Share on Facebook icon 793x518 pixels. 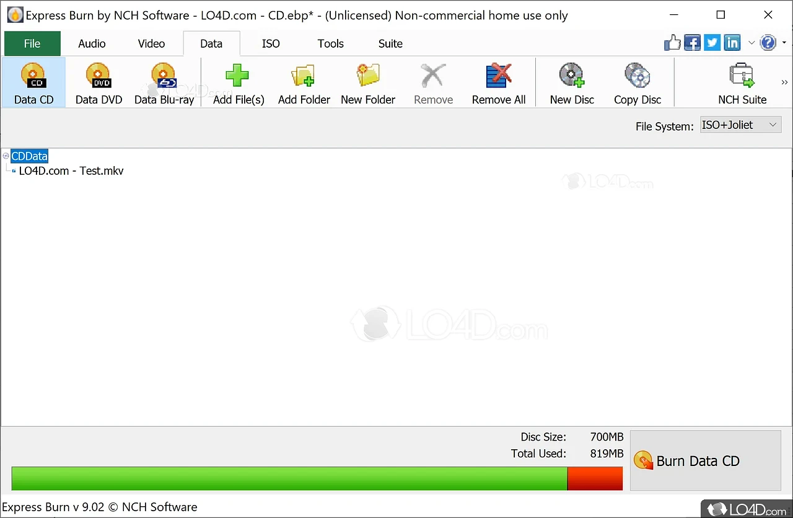coord(693,43)
